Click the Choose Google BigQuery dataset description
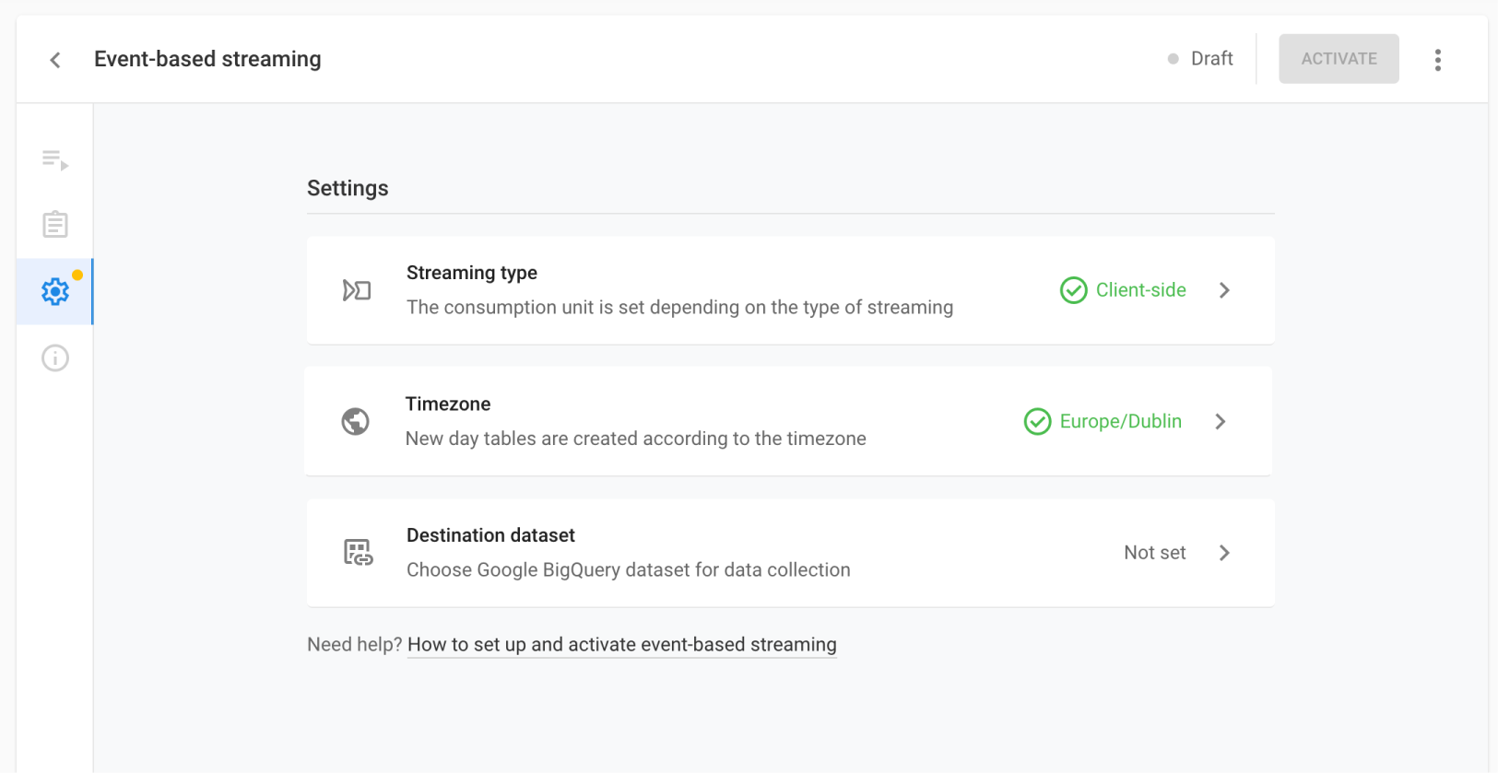This screenshot has width=1498, height=773. [x=629, y=569]
